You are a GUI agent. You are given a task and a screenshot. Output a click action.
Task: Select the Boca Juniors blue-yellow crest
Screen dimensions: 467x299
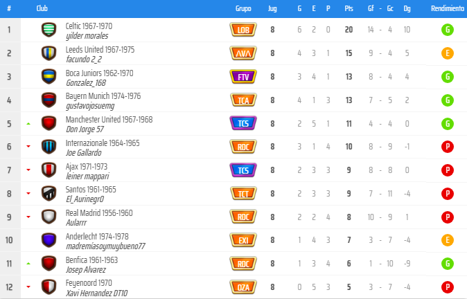click(49, 77)
